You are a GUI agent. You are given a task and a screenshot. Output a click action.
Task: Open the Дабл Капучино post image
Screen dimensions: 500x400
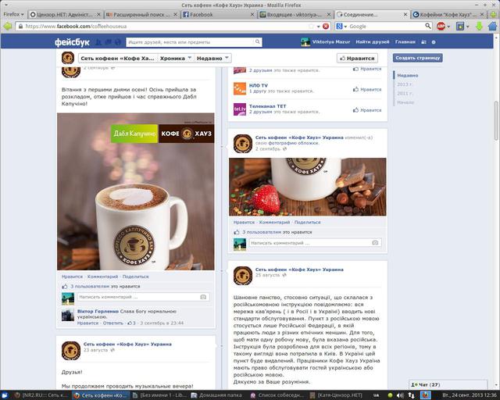[135, 191]
